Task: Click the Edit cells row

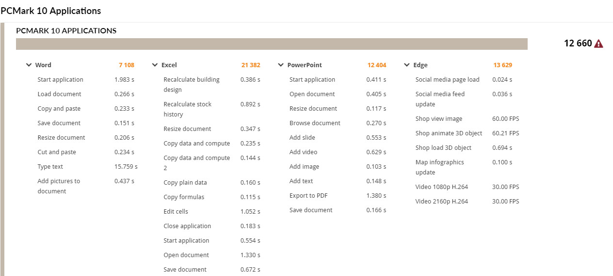Action: 212,211
